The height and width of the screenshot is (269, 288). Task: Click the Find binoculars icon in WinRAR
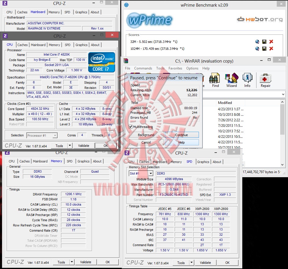[x=215, y=80]
